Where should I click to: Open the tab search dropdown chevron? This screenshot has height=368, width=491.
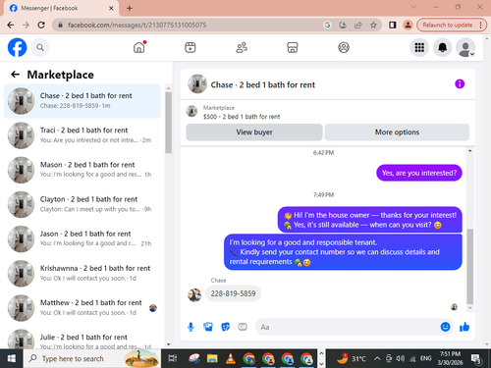click(413, 7)
